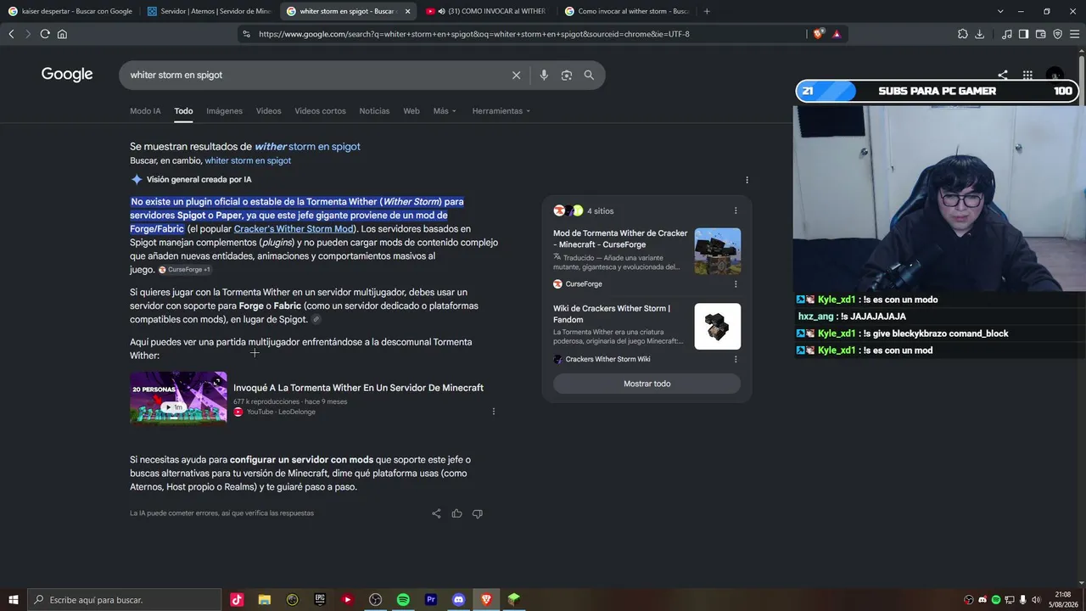The image size is (1086, 611).
Task: Give thumbs up to the AI overview
Action: pyautogui.click(x=456, y=513)
